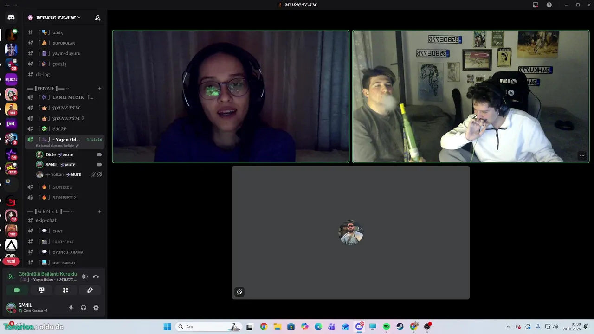594x334 pixels.
Task: Mute microphone in user panel
Action: (71, 308)
